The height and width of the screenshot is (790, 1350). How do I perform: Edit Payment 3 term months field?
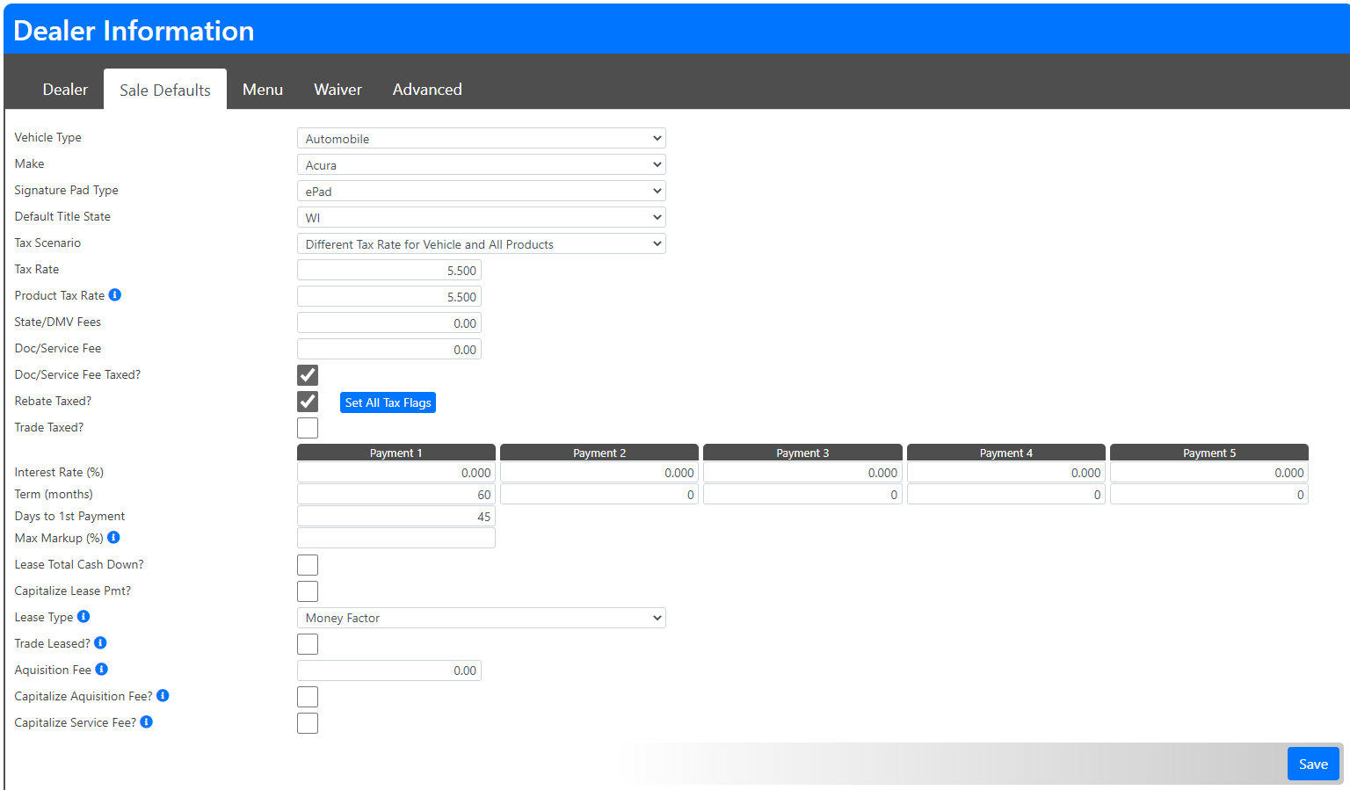tap(802, 495)
